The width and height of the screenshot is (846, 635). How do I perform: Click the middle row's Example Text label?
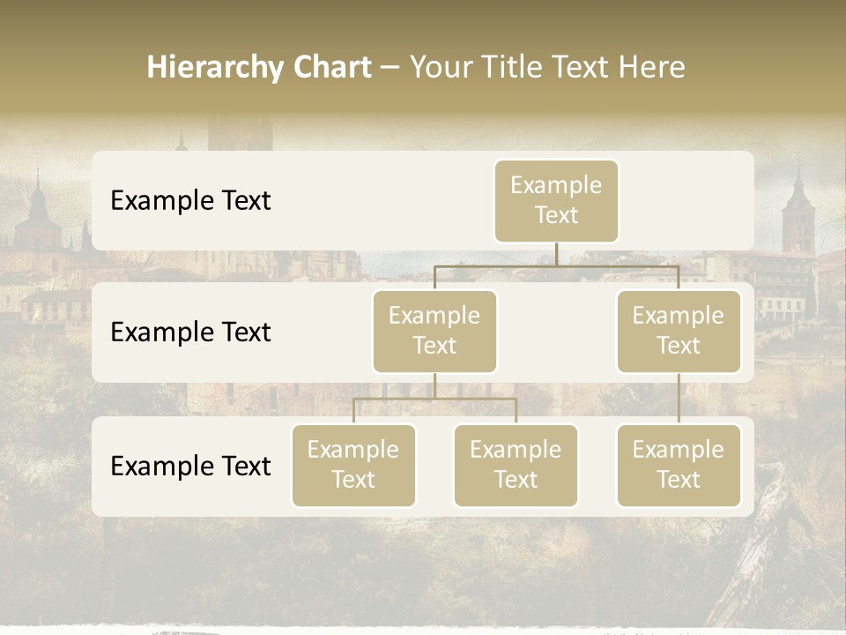(x=190, y=332)
